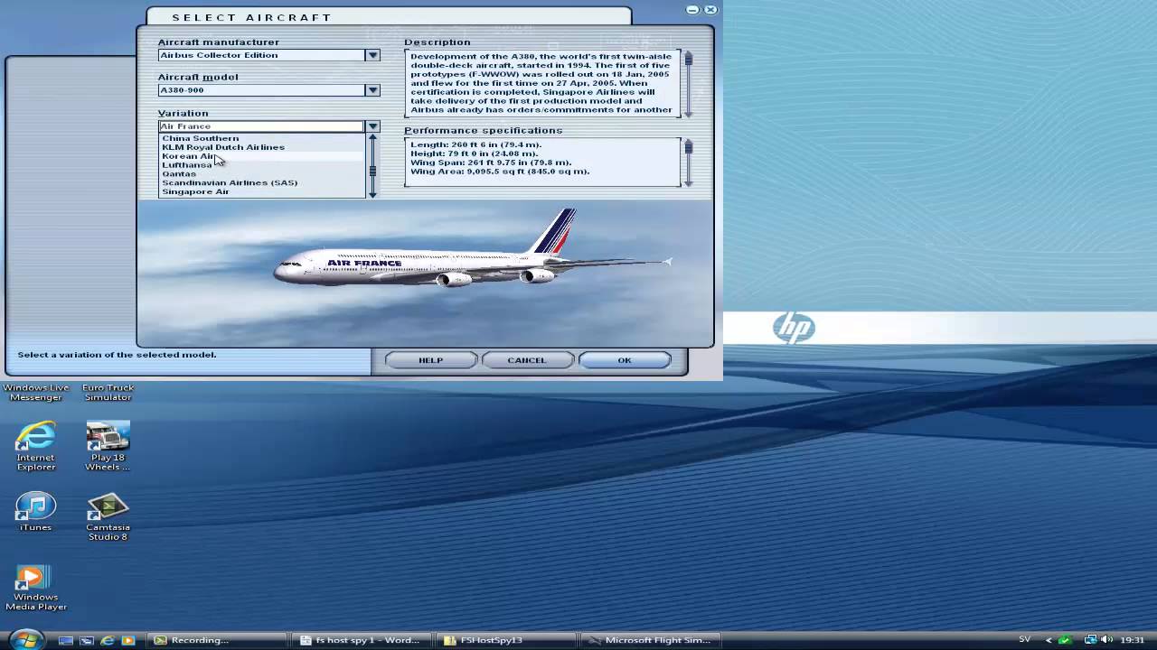This screenshot has width=1157, height=650.
Task: Minimize the Flight Simulator window
Action: [692, 9]
